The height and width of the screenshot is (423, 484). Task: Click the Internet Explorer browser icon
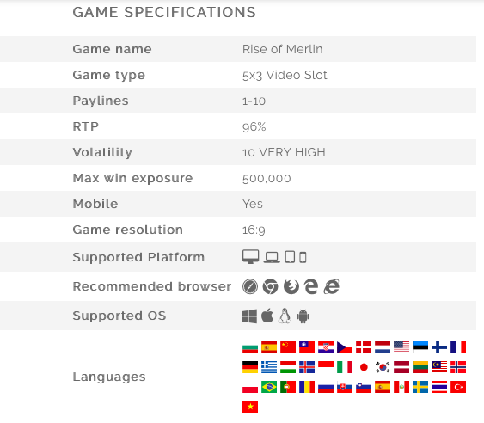pyautogui.click(x=332, y=286)
